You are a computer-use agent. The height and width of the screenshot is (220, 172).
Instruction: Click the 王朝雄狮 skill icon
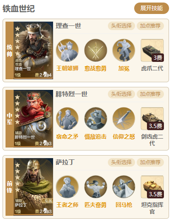click(67, 50)
